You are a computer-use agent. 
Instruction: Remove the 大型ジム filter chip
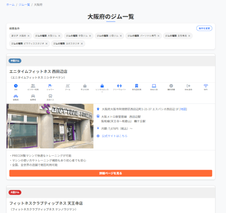pyautogui.click(x=59, y=36)
